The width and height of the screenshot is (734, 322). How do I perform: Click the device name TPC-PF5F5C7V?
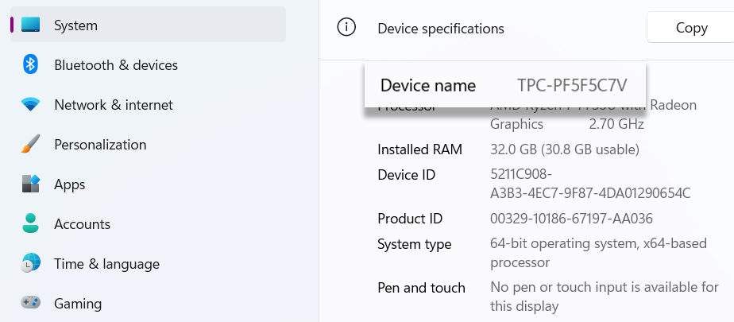(x=571, y=86)
